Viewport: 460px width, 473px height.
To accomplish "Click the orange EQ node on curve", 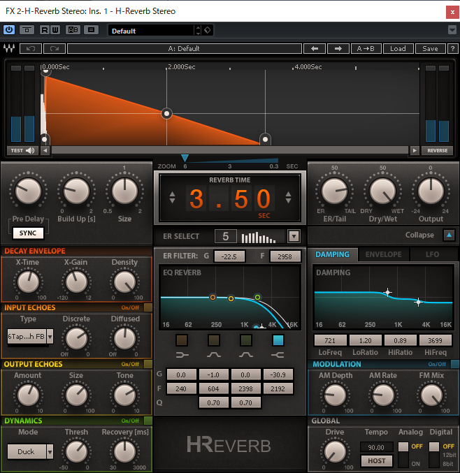I will [x=213, y=298].
